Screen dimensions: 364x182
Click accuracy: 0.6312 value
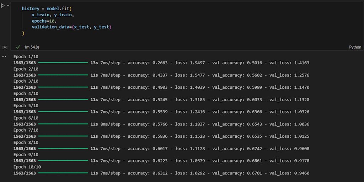[148, 173]
